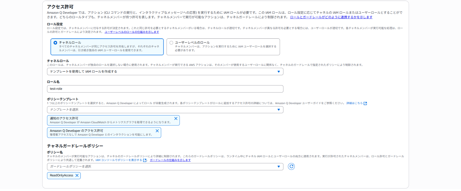Viewport: 461px width, 191px height.
Task: Select the ユーザーレベルのロール radio button
Action: tap(171, 43)
